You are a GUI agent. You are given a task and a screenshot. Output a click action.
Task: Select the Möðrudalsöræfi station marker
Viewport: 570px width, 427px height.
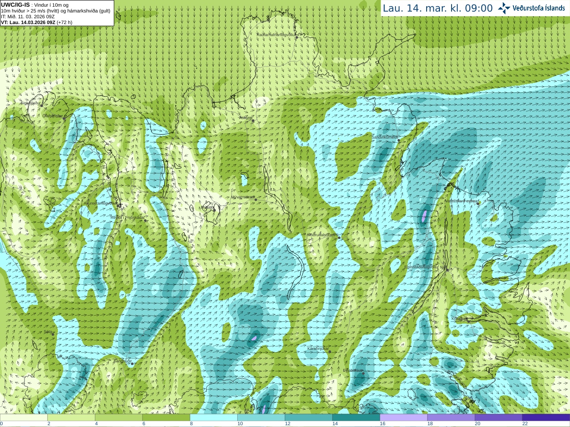tap(339, 238)
